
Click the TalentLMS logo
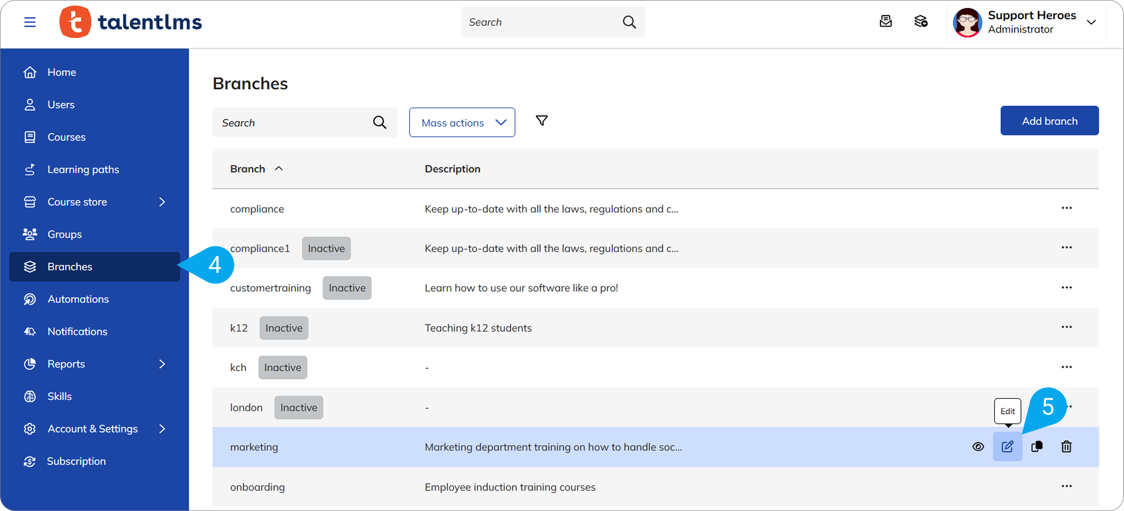[130, 22]
